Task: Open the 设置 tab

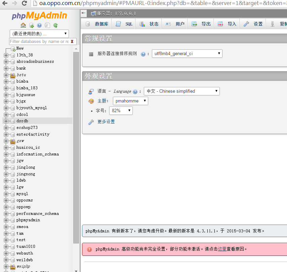Action: point(253,24)
